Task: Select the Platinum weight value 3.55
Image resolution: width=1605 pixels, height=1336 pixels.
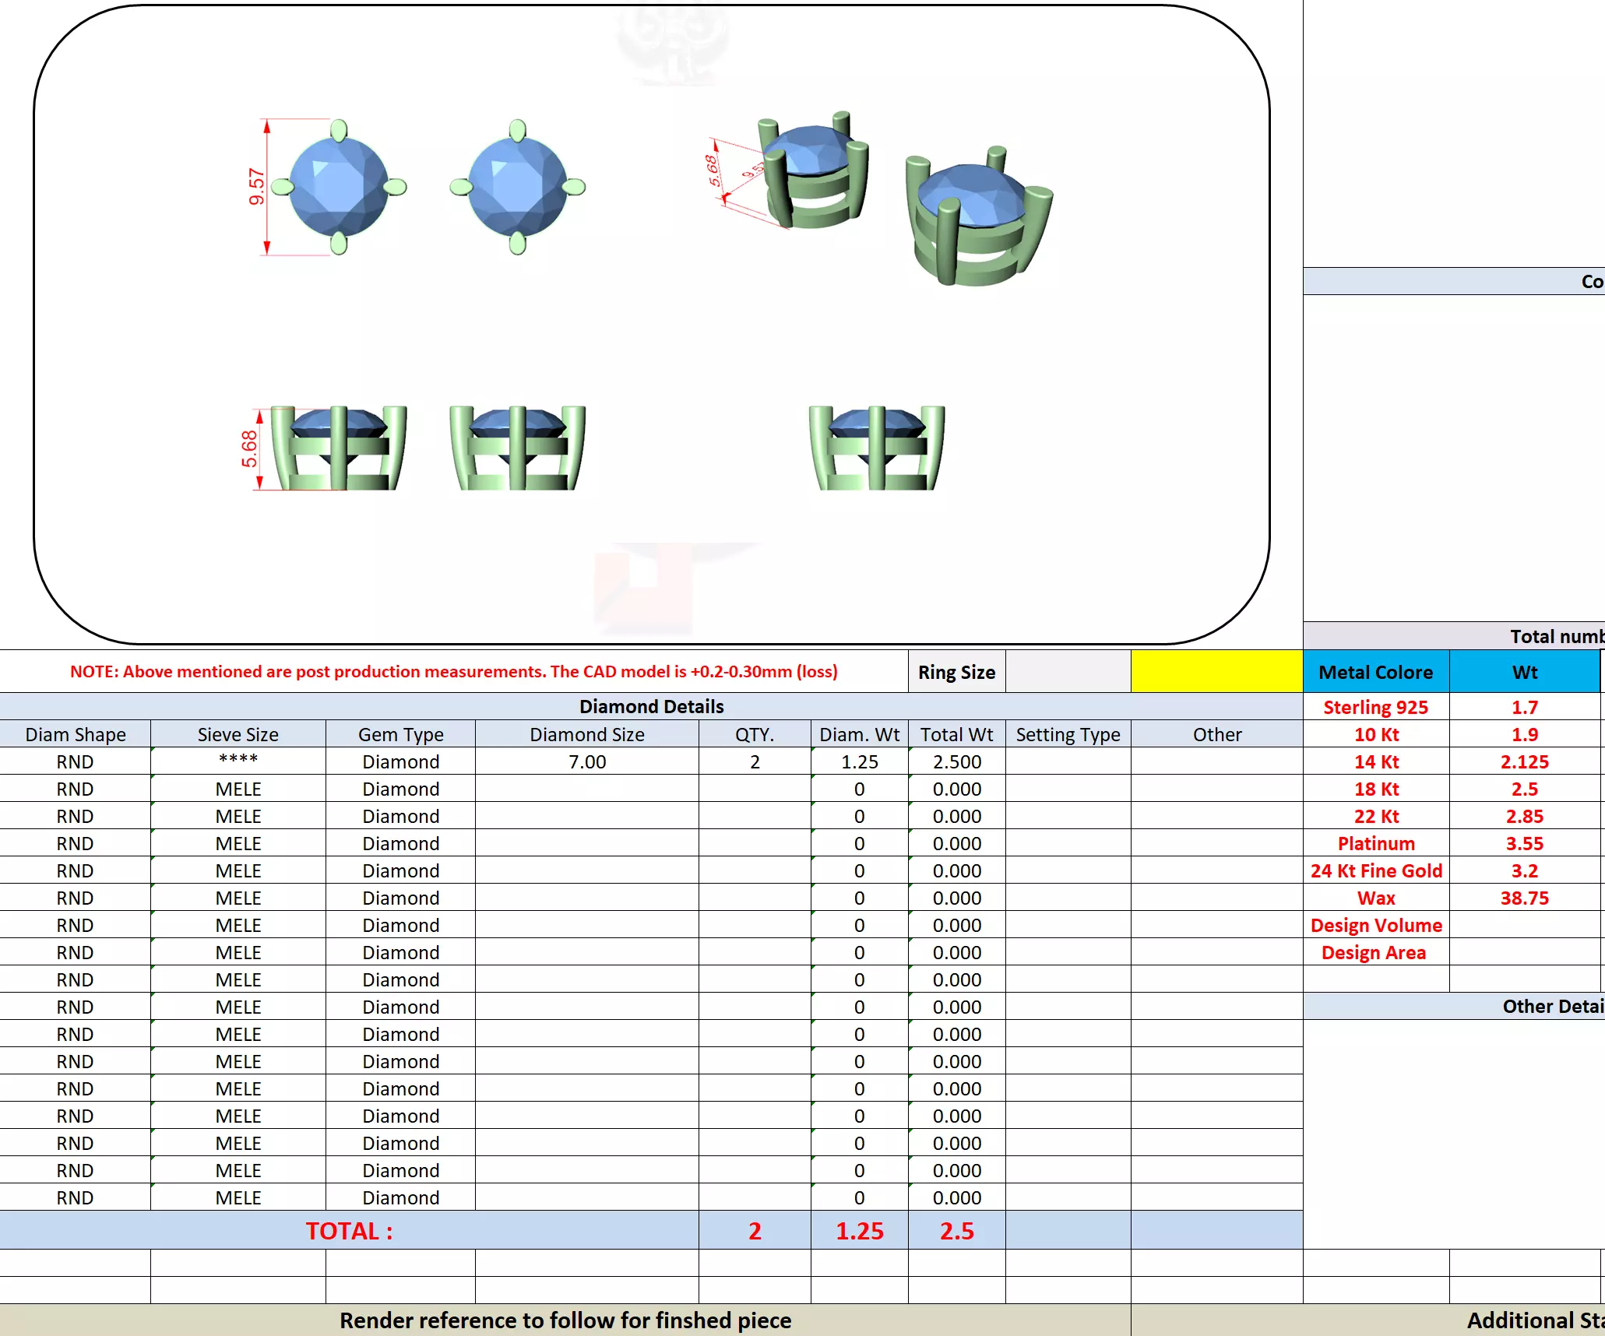Action: pos(1524,843)
